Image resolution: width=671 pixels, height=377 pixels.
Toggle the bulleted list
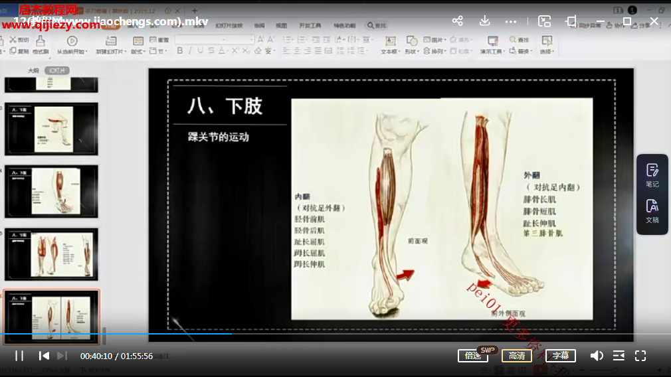pyautogui.click(x=288, y=39)
